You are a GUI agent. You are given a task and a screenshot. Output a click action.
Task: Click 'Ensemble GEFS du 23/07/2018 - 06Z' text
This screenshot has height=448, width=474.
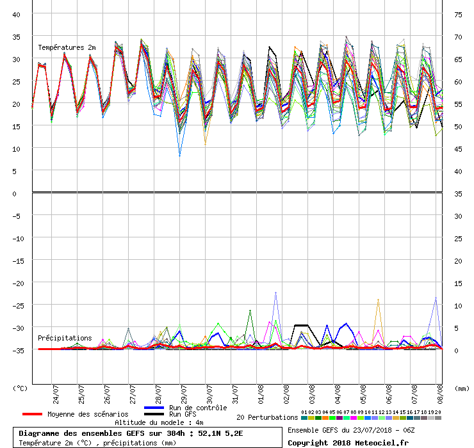click(351, 430)
